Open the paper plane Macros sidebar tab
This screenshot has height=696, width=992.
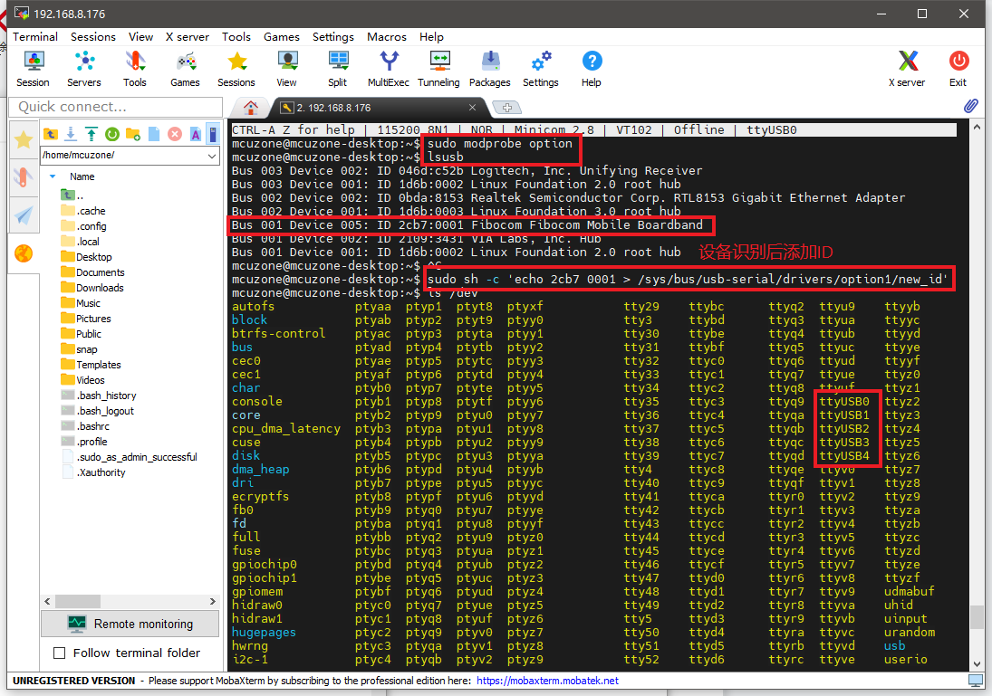(x=24, y=215)
